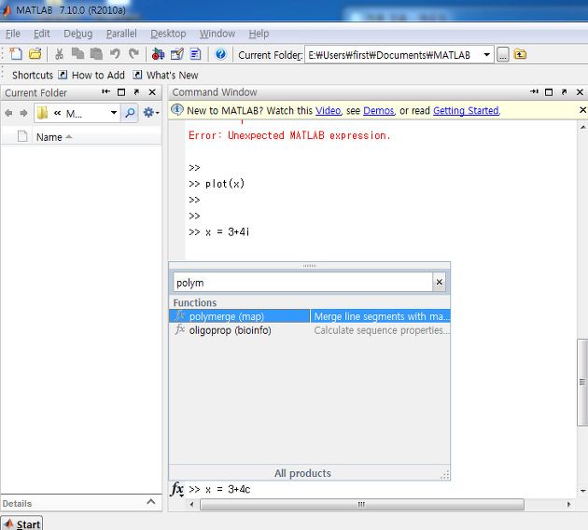
Task: Minimize the Current Folder panel
Action: (106, 91)
